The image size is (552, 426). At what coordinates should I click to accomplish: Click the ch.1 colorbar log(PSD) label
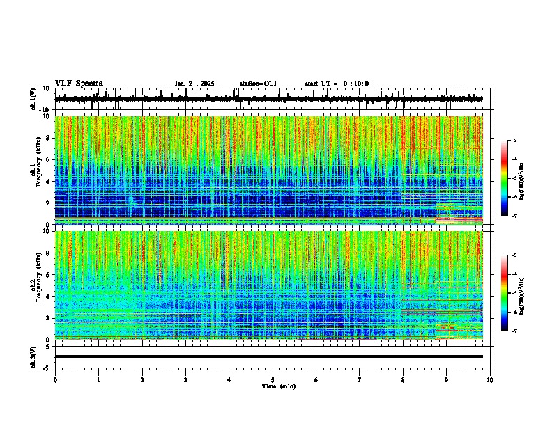point(522,181)
